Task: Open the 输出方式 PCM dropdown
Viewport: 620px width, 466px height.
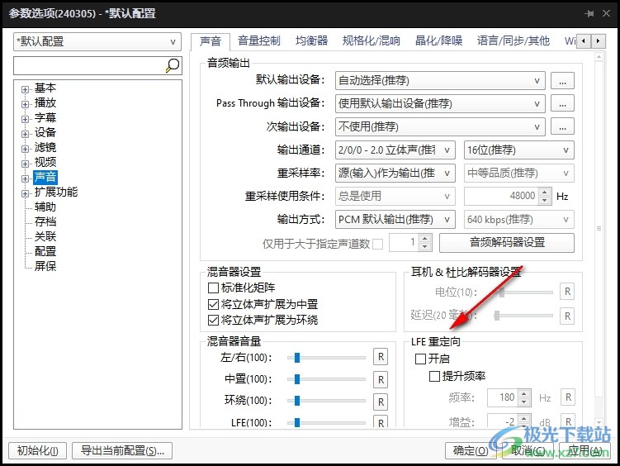Action: [x=395, y=219]
